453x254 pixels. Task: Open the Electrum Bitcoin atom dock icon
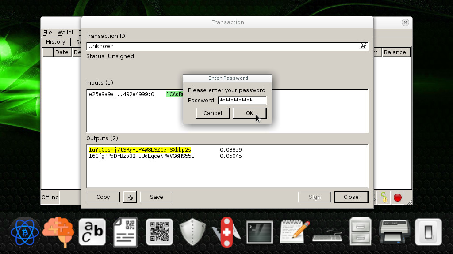tap(25, 232)
